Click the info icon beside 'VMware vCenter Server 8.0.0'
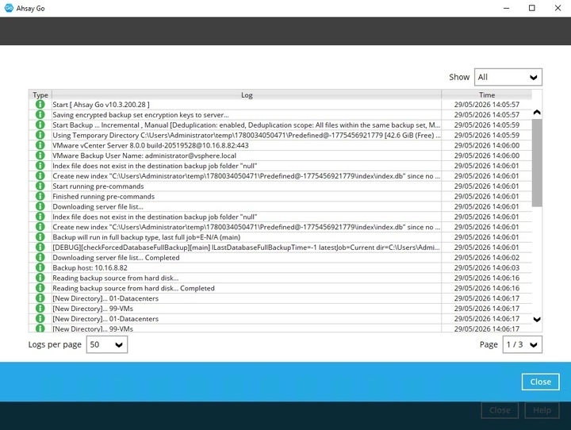Viewport: 571px width, 430px height. 40,145
